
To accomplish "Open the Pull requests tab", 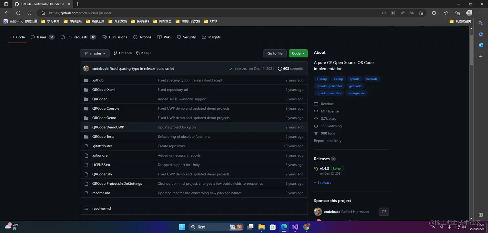I will pyautogui.click(x=79, y=37).
